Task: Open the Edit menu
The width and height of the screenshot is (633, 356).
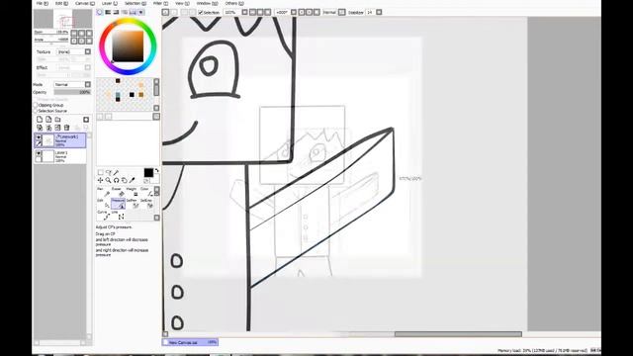Action: pyautogui.click(x=61, y=3)
